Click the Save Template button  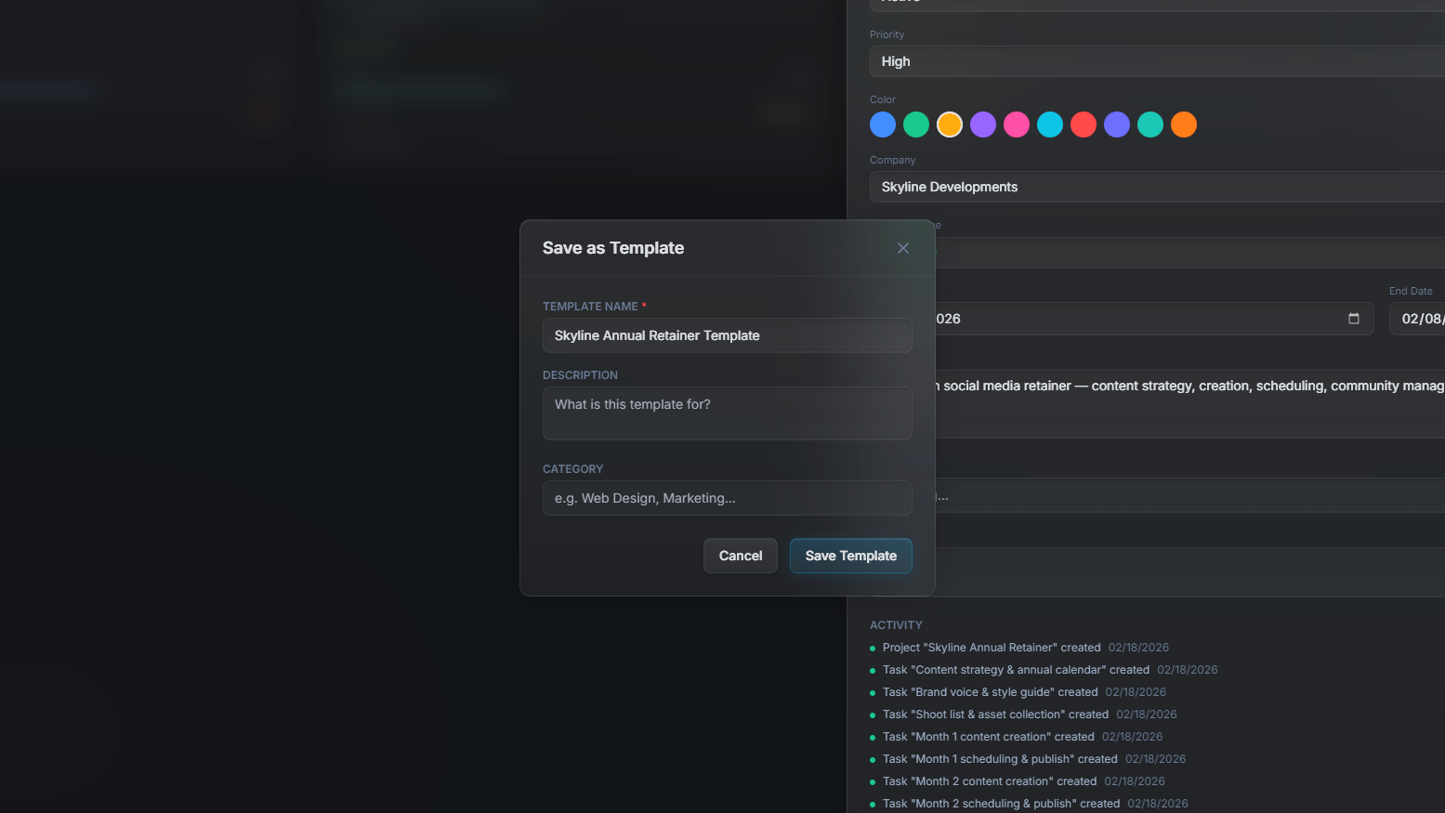850,556
